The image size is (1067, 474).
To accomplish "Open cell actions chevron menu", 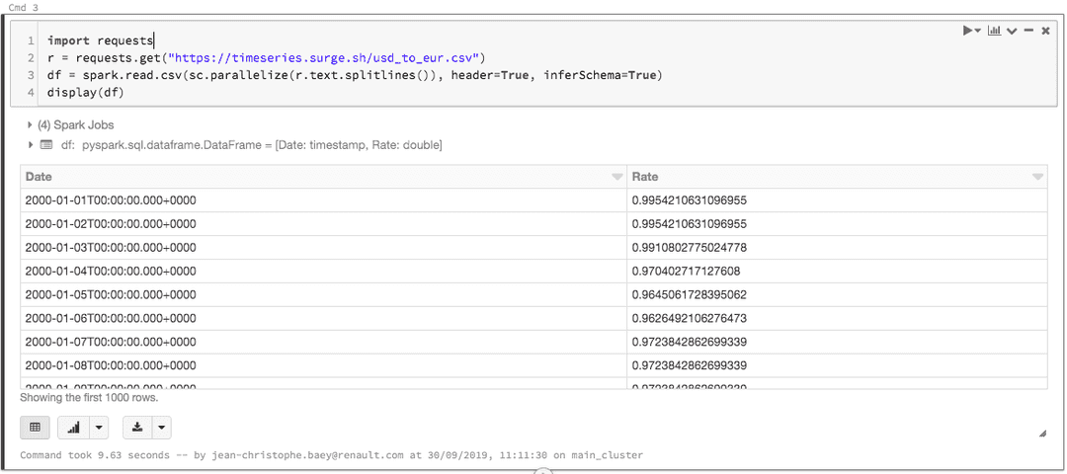I will coord(1012,32).
